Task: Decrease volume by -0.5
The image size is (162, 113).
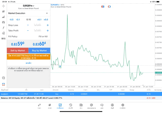Action: [x=11, y=19]
